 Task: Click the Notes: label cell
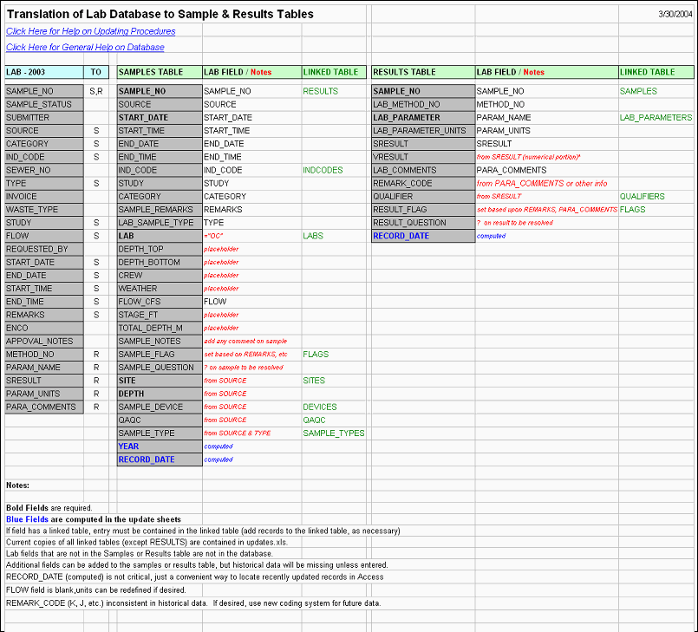click(x=18, y=485)
